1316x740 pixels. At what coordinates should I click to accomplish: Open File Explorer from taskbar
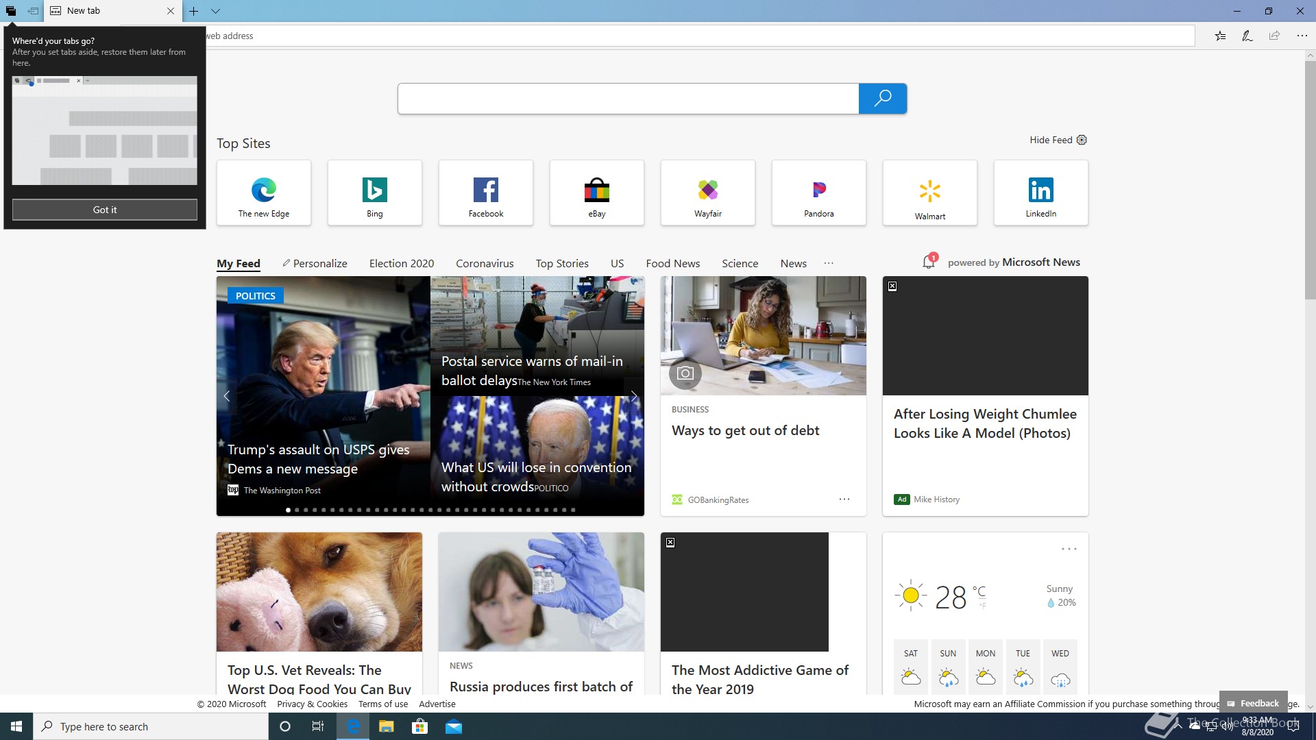(386, 726)
